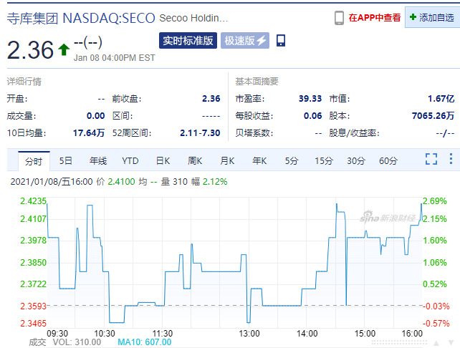Click the 成交量 value 0.00
Screen dimensions: 460x348
coord(95,116)
